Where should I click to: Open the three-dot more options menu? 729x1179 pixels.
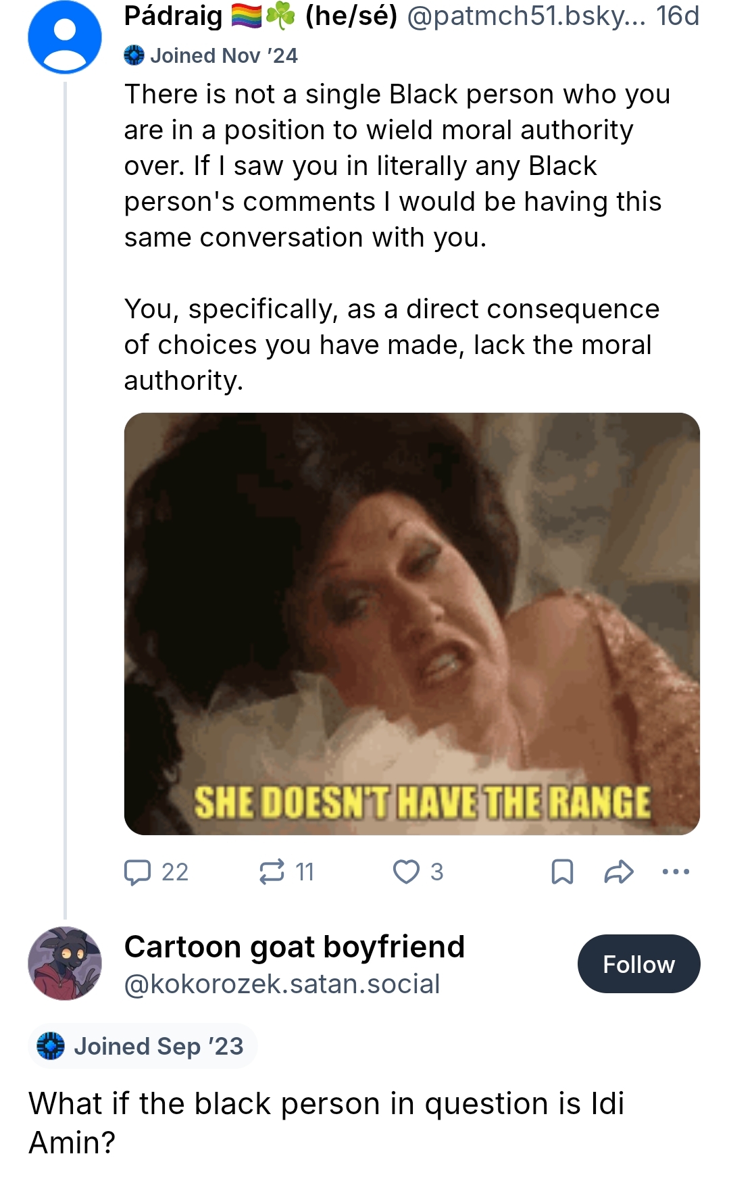point(676,872)
